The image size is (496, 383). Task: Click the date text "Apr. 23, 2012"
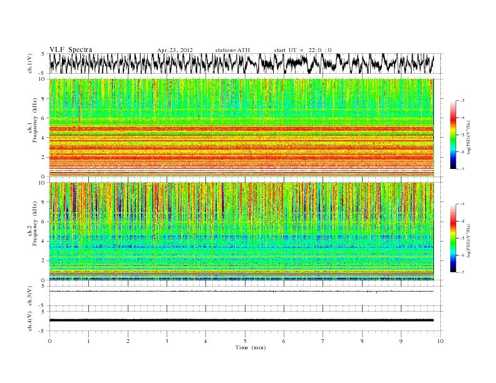point(175,50)
